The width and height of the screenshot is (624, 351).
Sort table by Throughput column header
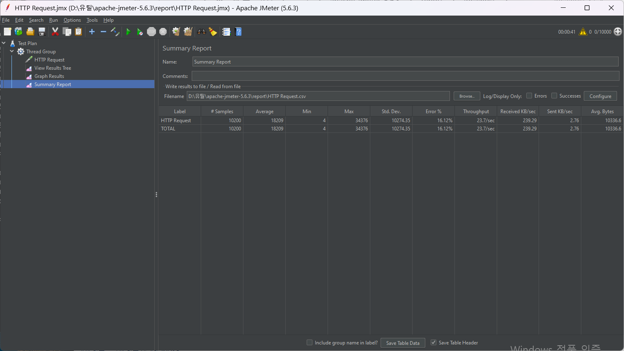coord(476,112)
